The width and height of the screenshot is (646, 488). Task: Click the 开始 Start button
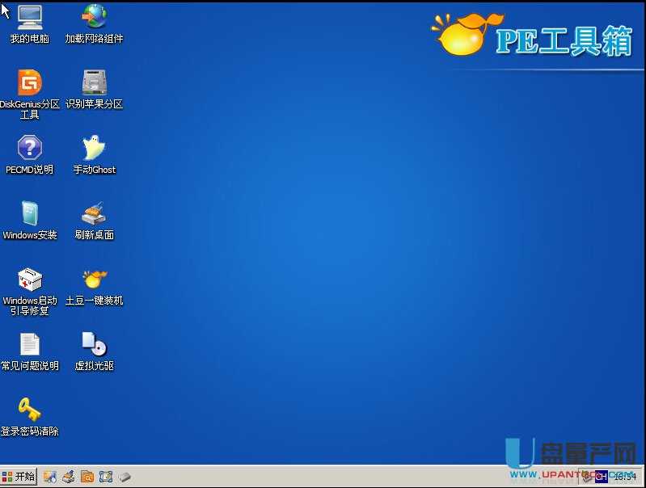tap(19, 477)
